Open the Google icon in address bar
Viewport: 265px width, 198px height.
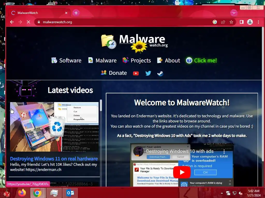click(x=215, y=22)
